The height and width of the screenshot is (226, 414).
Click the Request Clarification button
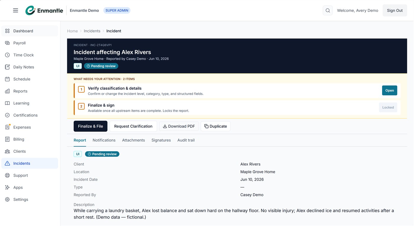[x=133, y=126]
